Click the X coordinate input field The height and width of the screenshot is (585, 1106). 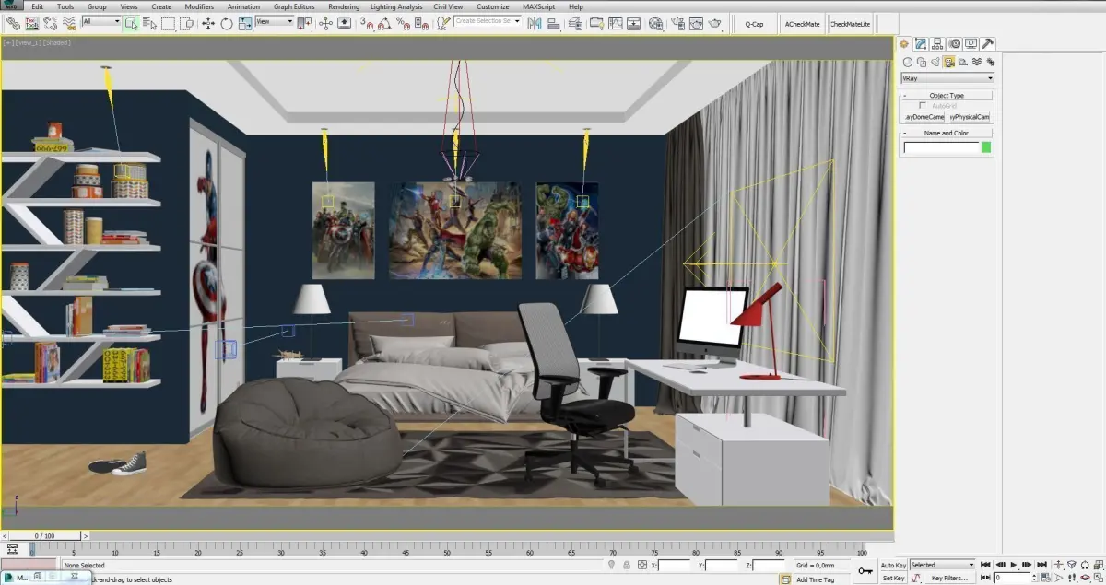675,565
